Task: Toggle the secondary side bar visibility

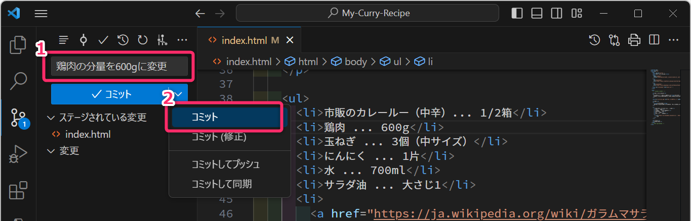Action: (x=556, y=13)
